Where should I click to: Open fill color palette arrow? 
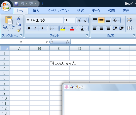[x=67, y=28]
